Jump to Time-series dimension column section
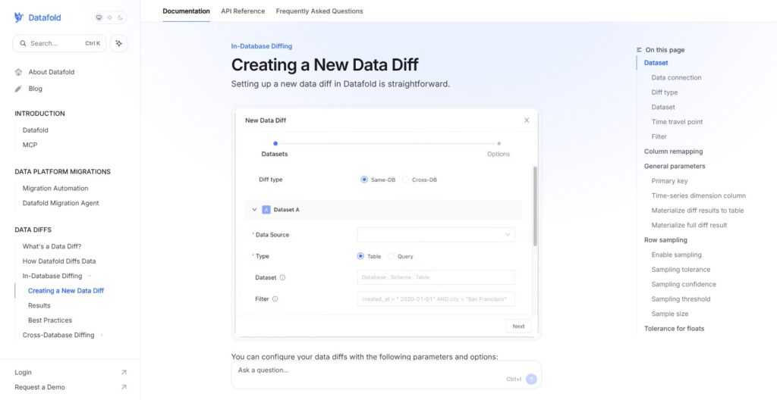The height and width of the screenshot is (400, 777). (699, 195)
